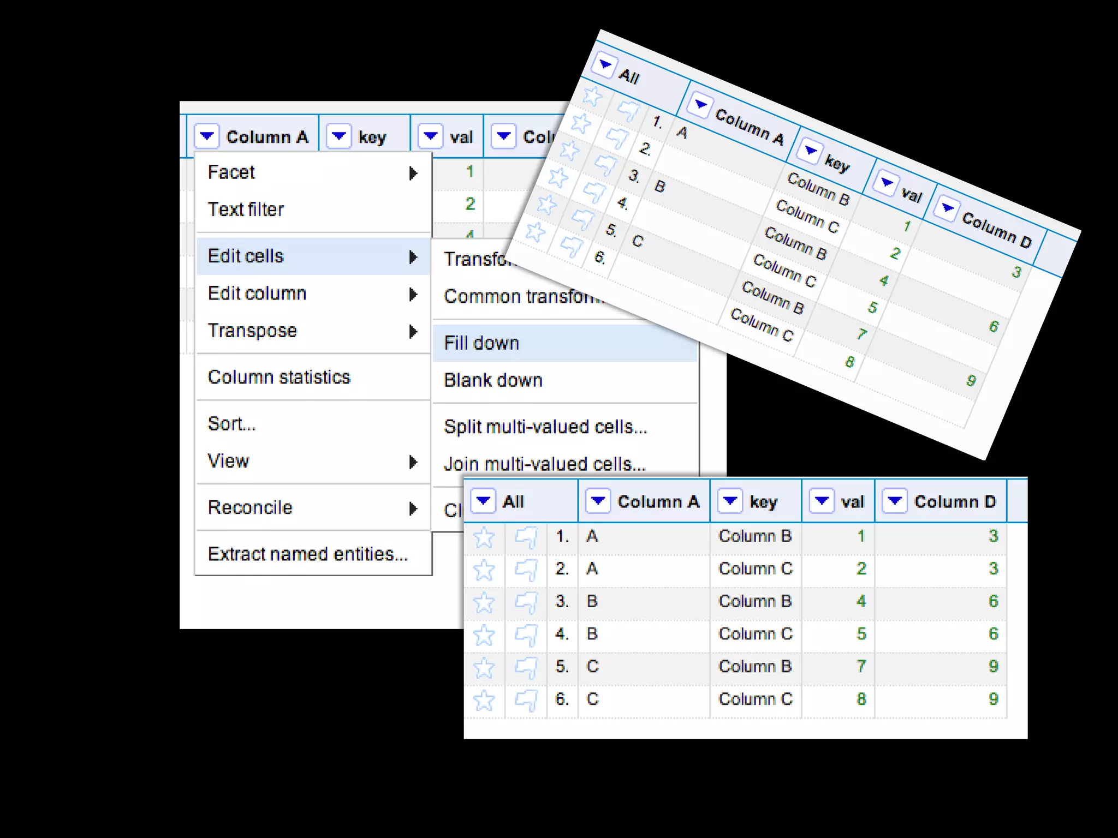1118x838 pixels.
Task: Flag row 6 in bottom table
Action: 526,700
